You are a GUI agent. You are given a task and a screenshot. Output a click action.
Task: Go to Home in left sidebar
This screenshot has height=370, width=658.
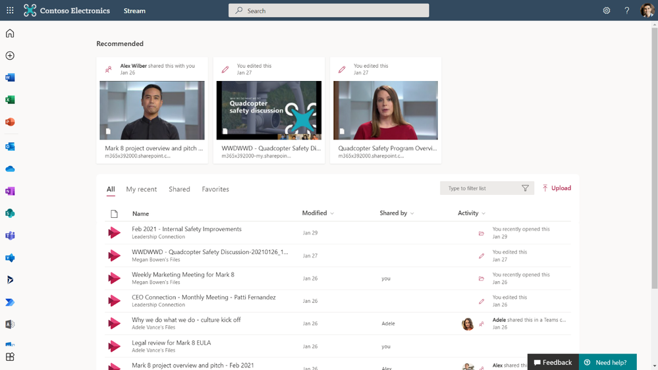tap(10, 33)
